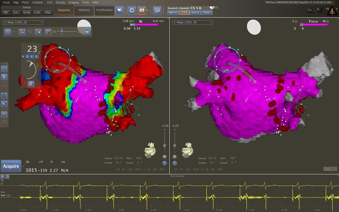
Task: Open the Study menu
Action: tap(6, 2)
